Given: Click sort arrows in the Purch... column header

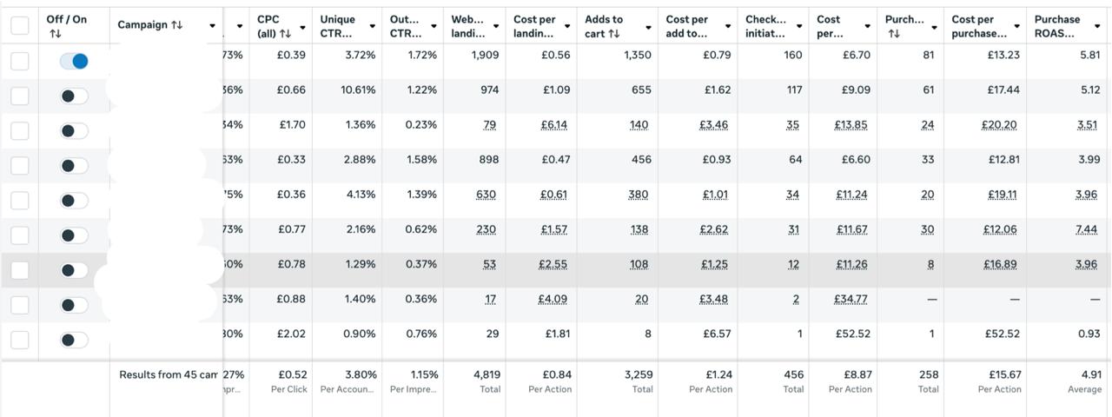Looking at the screenshot, I should tap(894, 34).
